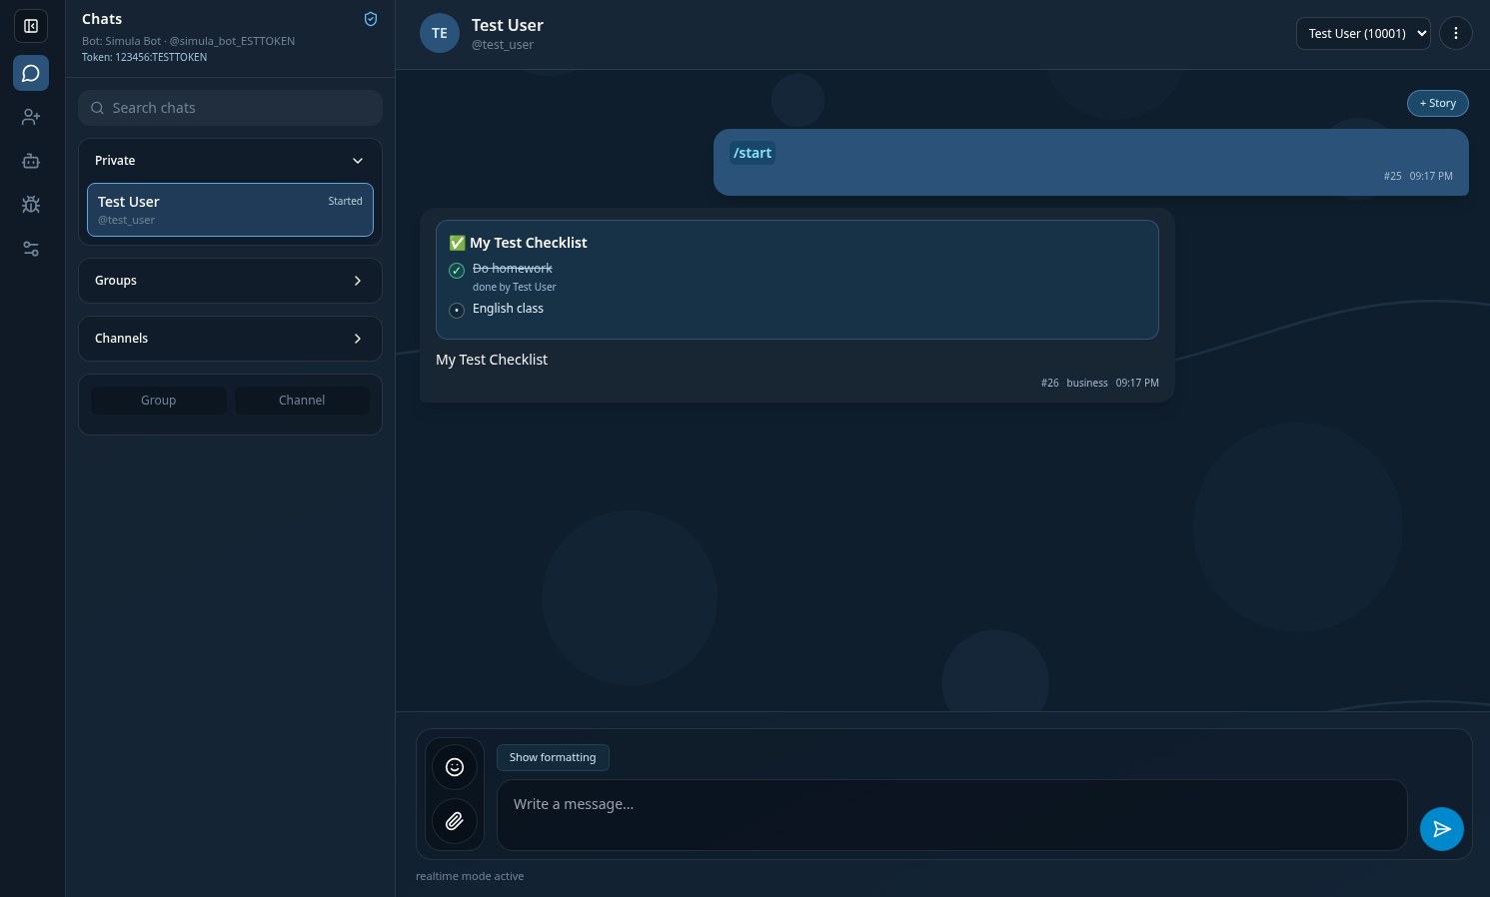Send the message with the send icon
Viewport: 1490px width, 897px height.
pos(1442,829)
